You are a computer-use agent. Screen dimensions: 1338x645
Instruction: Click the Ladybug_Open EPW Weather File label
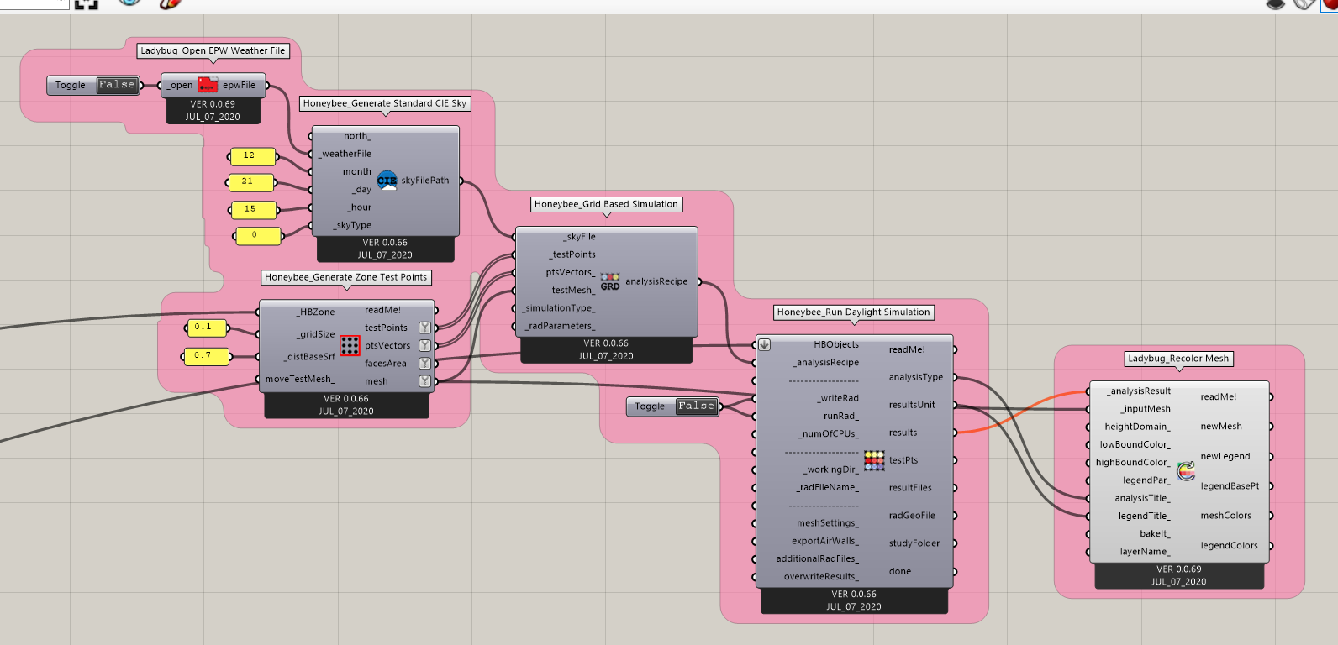213,50
